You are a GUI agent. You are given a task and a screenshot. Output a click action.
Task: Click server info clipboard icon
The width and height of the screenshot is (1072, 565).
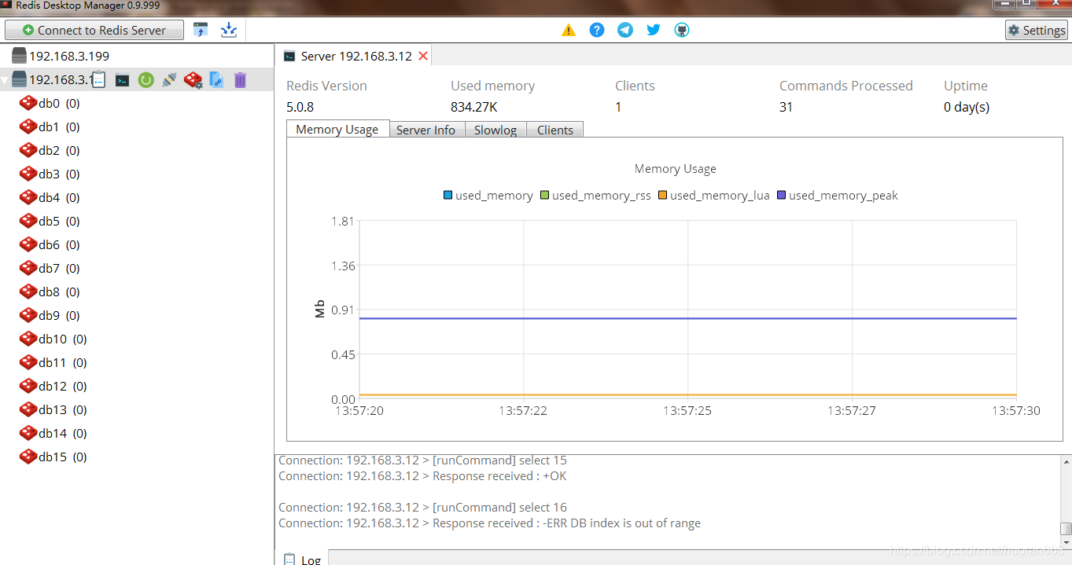coord(99,79)
